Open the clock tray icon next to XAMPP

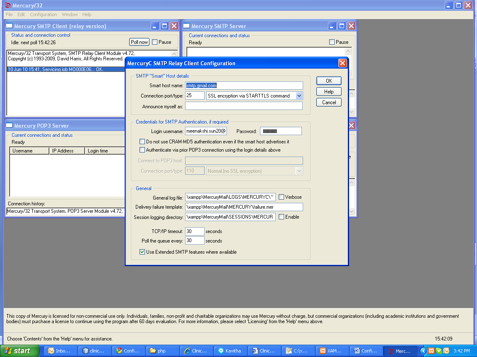[x=446, y=351]
